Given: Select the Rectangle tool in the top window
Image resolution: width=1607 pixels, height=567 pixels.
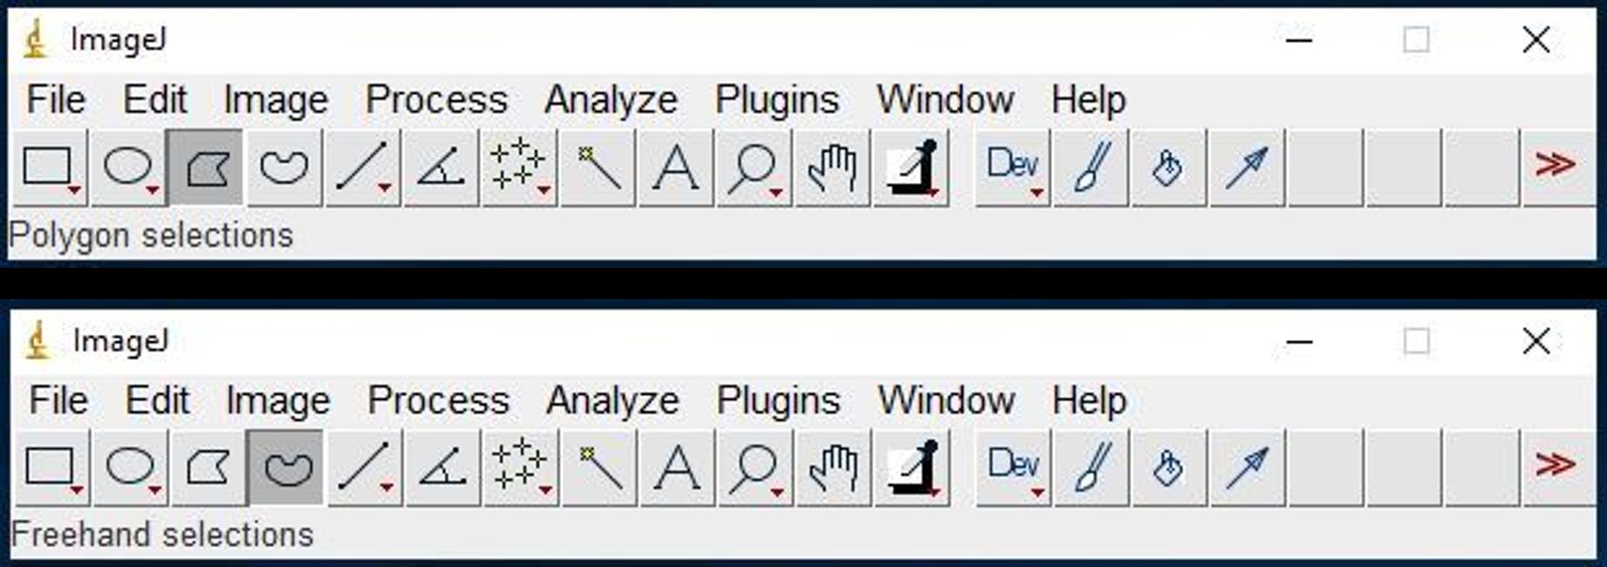Looking at the screenshot, I should tap(51, 167).
